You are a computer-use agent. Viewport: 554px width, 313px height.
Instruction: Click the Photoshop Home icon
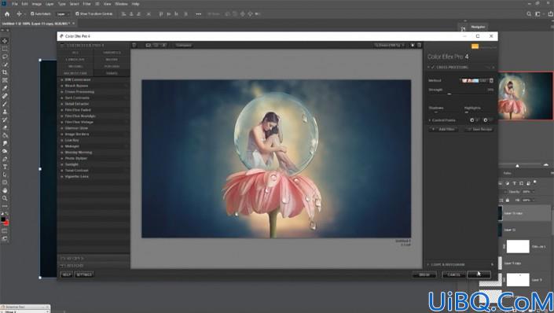pos(7,14)
